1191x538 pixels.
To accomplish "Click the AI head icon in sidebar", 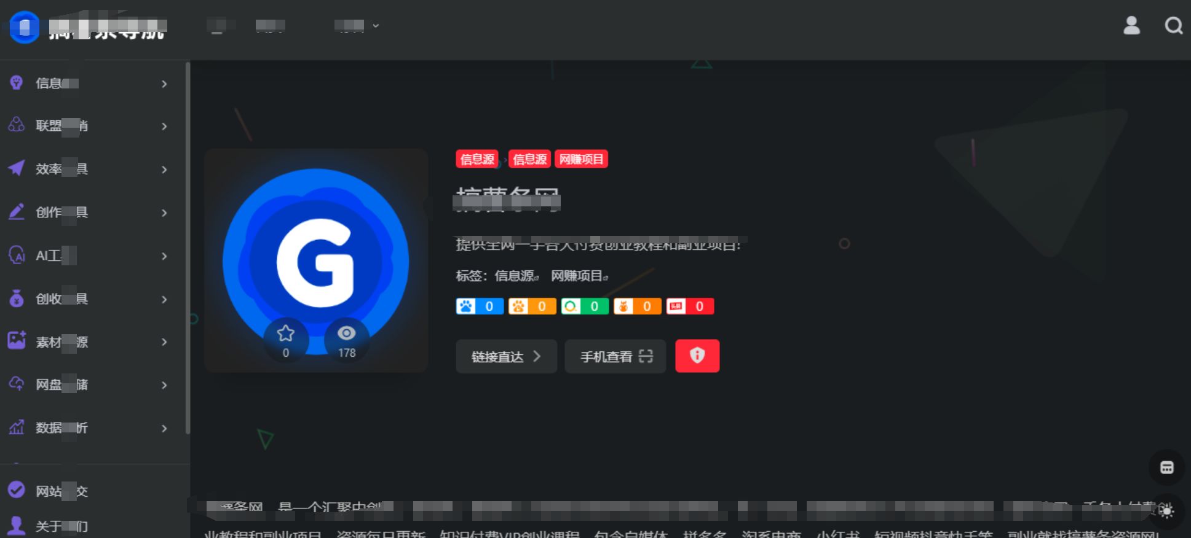I will coord(17,255).
